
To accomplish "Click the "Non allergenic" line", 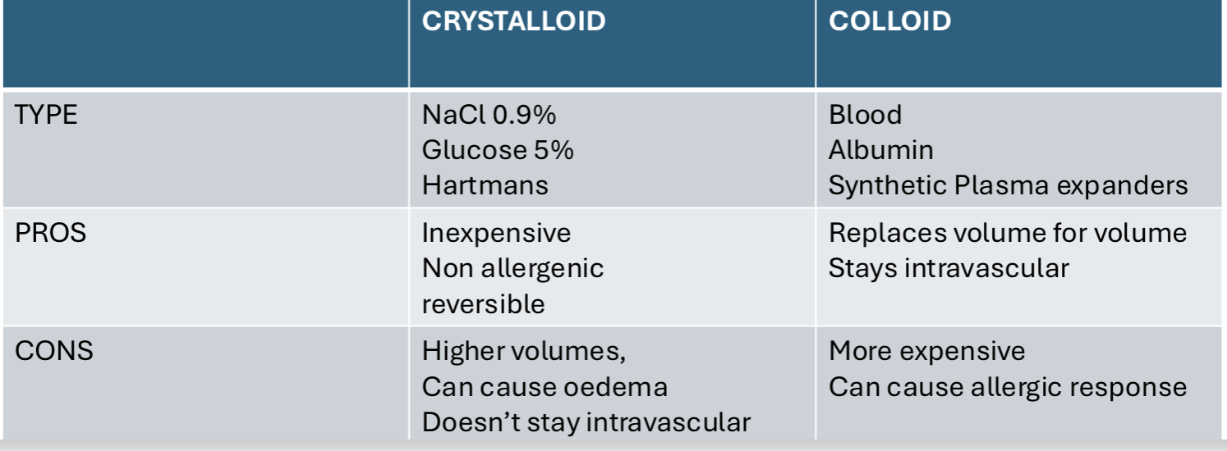I will click(512, 268).
